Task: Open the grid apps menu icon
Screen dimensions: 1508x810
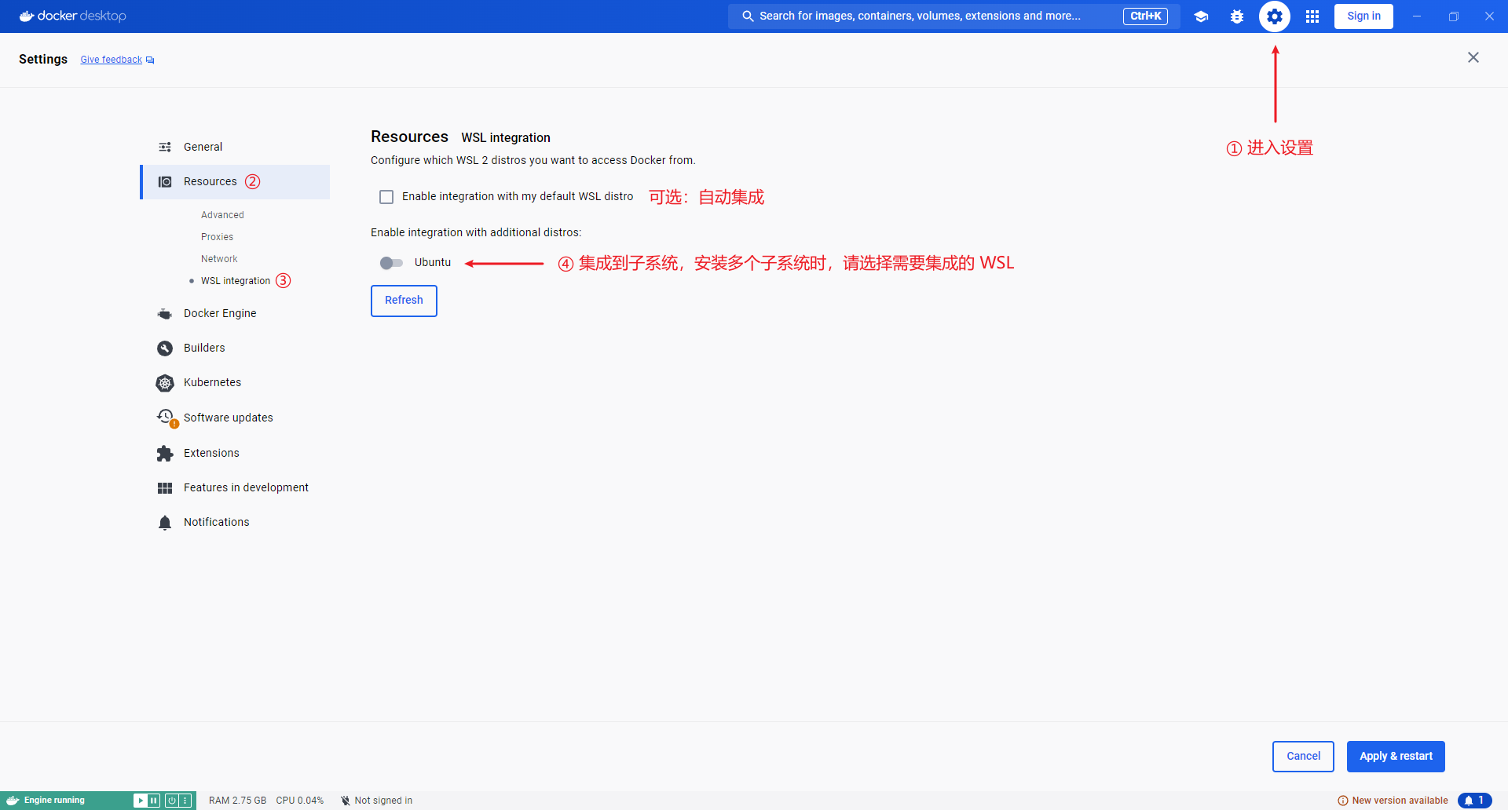Action: 1312,16
